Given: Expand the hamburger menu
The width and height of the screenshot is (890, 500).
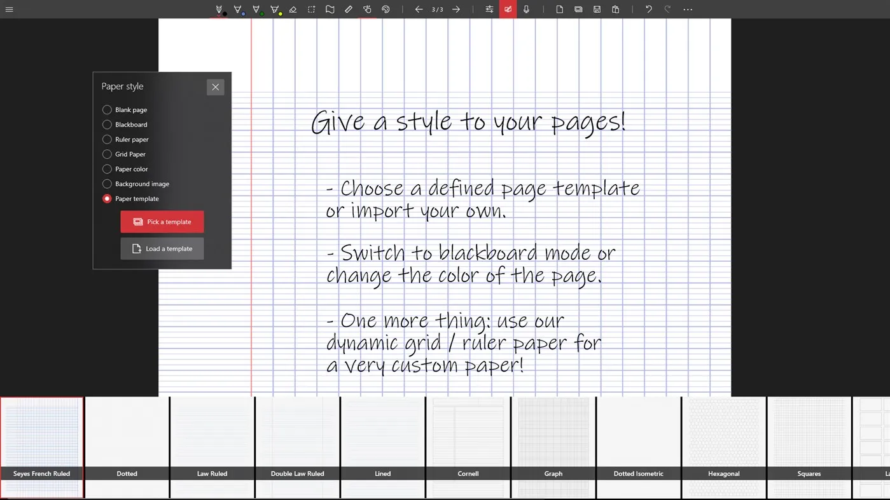Looking at the screenshot, I should 9,9.
